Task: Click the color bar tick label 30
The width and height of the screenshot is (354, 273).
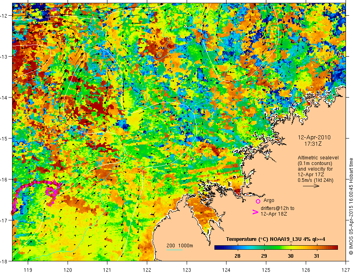Action: click(290, 256)
